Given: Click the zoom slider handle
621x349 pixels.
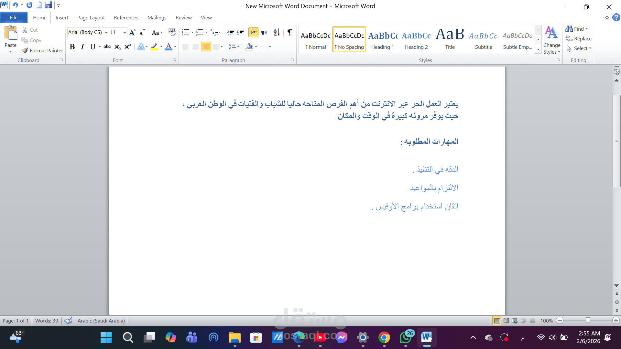Looking at the screenshot, I should pyautogui.click(x=588, y=320).
